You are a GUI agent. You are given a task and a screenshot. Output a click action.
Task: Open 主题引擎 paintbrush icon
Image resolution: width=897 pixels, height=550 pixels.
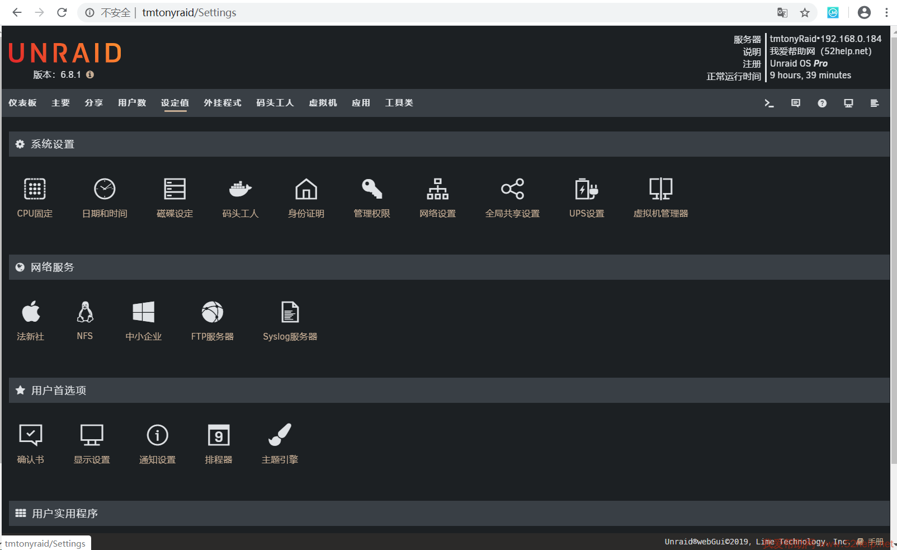point(280,435)
